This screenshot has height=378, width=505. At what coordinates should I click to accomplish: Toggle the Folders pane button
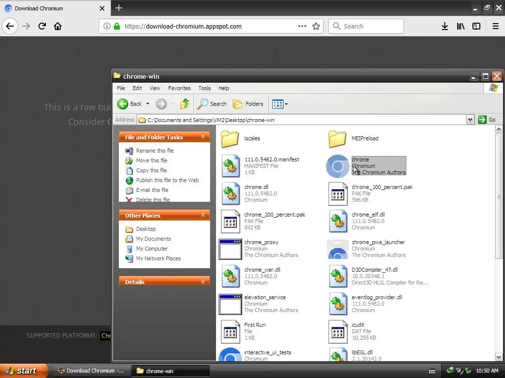(248, 104)
